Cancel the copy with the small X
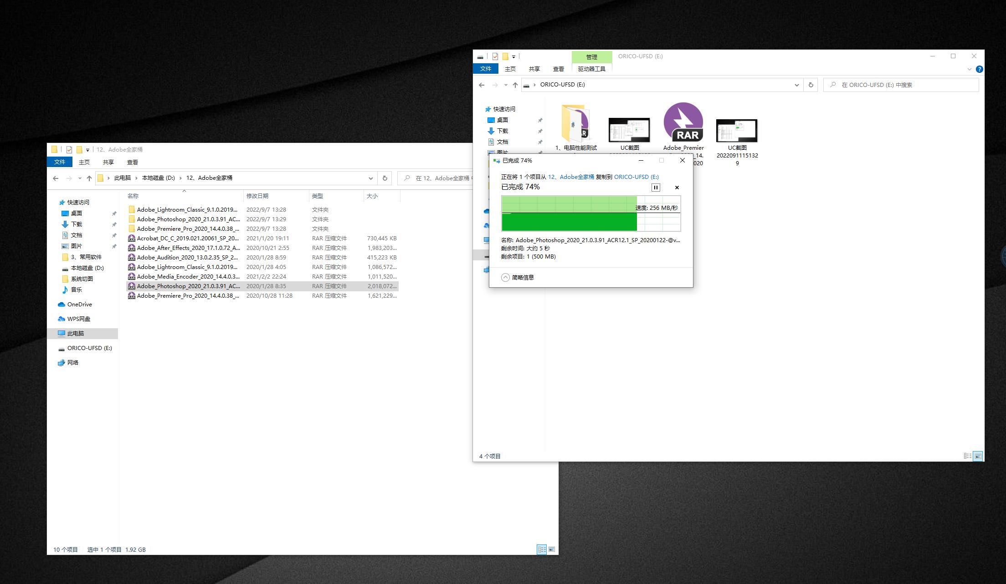Viewport: 1006px width, 584px height. pos(677,188)
